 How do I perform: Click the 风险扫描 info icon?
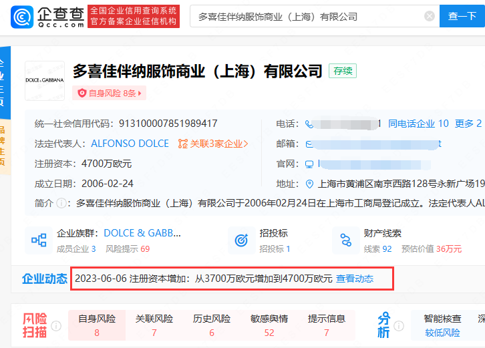(56, 326)
